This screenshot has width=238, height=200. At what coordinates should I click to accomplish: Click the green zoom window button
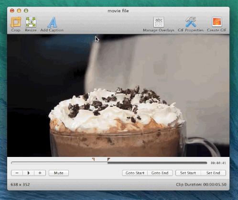pyautogui.click(x=26, y=11)
